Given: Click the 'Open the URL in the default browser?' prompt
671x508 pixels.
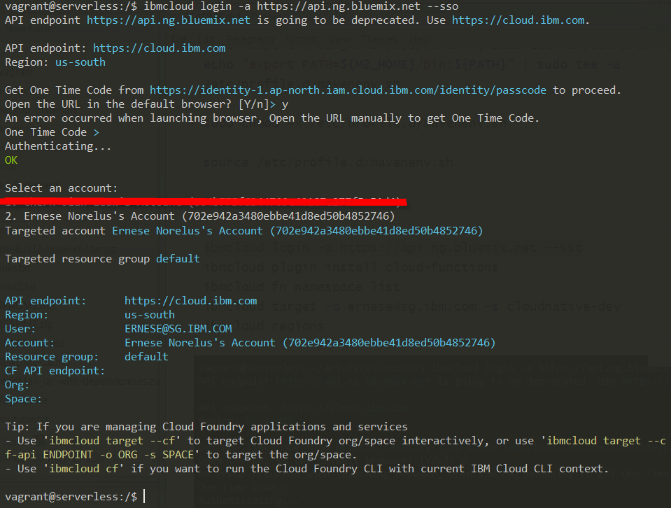Looking at the screenshot, I should [x=146, y=104].
